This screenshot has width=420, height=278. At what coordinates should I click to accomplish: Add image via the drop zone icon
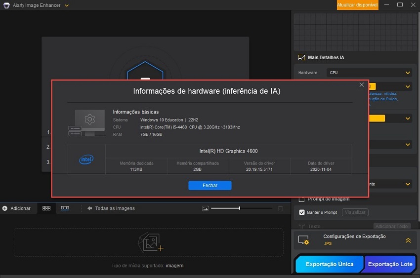point(151,242)
